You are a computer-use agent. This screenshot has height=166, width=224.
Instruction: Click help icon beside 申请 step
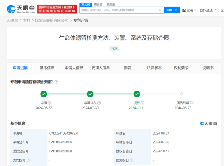point(49,103)
